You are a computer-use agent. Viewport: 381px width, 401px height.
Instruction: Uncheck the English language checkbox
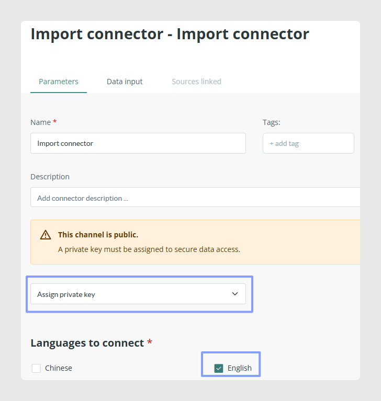click(x=219, y=368)
